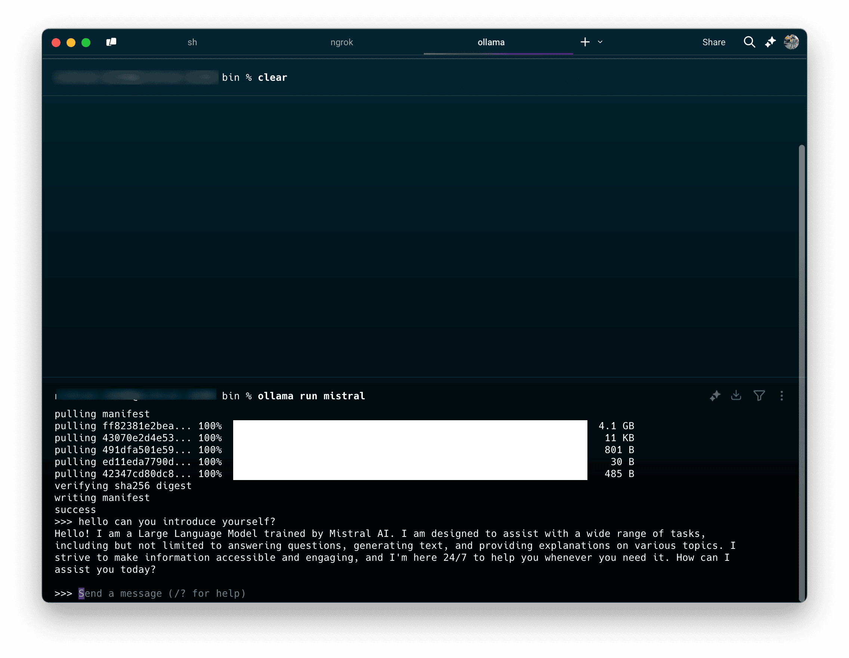This screenshot has height=658, width=849.
Task: Switch to the sh tab
Action: (x=192, y=42)
